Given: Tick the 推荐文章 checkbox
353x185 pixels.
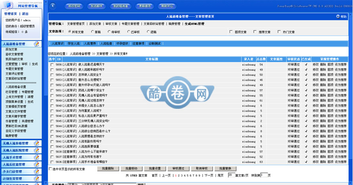Looking at the screenshot, I should click(x=255, y=32).
